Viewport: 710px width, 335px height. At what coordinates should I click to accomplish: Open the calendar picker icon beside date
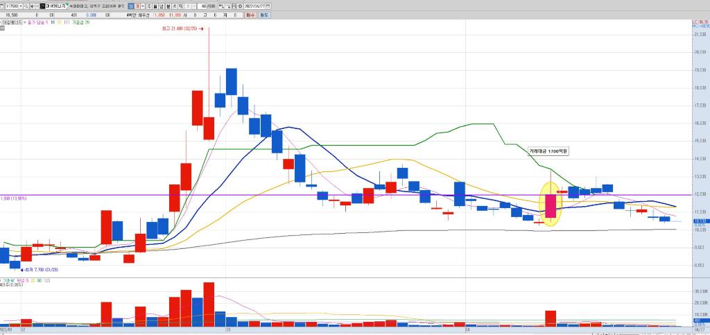click(268, 6)
